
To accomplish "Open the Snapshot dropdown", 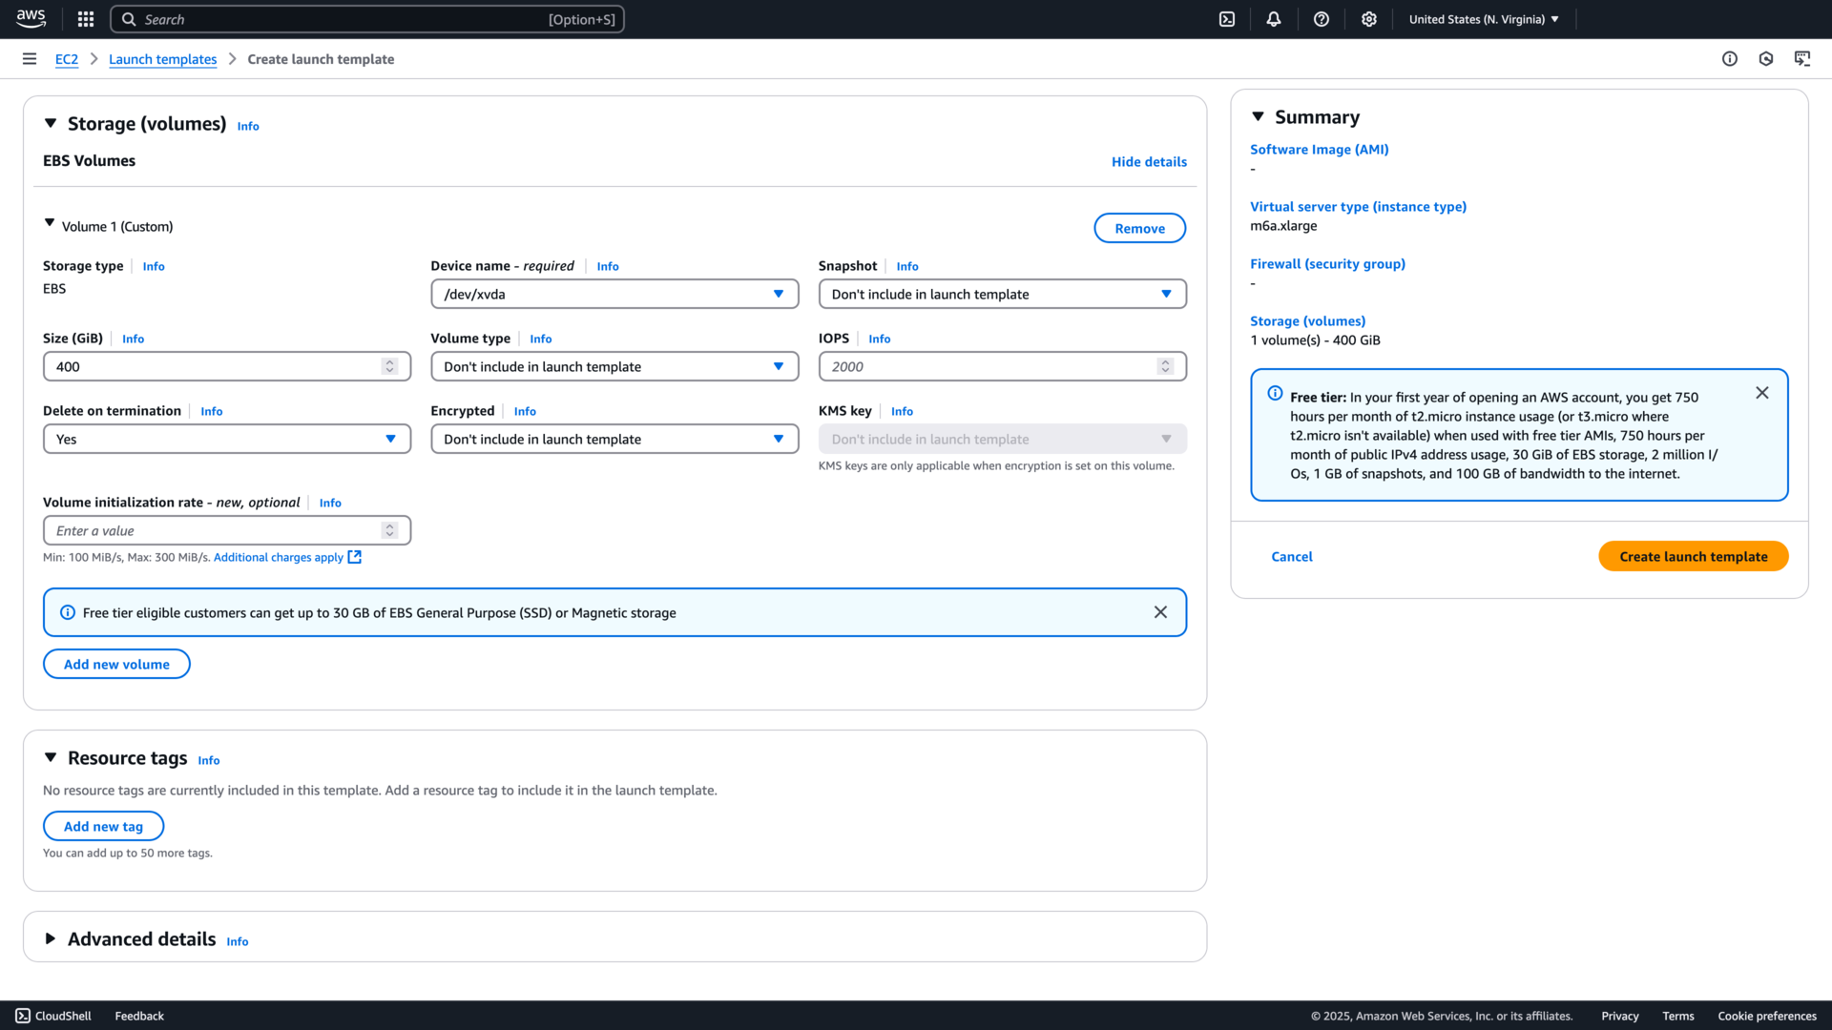I will coord(1002,294).
